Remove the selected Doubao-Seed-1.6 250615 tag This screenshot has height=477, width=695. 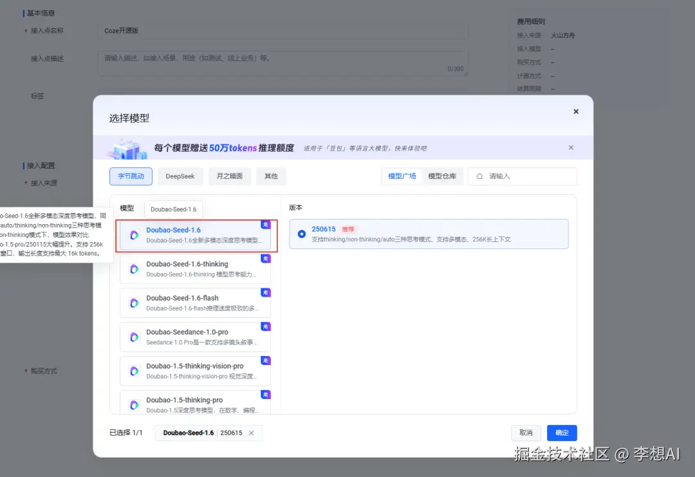tap(252, 433)
